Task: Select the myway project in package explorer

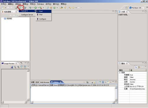Action: (9, 19)
